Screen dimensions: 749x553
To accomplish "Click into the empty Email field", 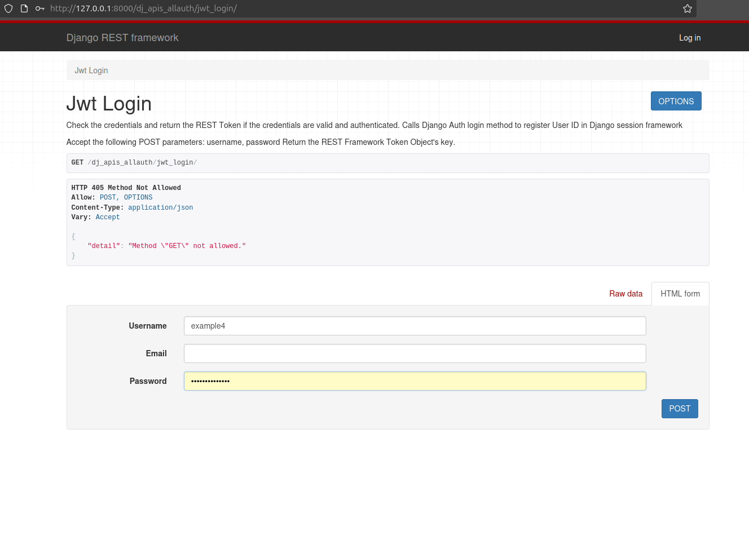I will (x=415, y=353).
